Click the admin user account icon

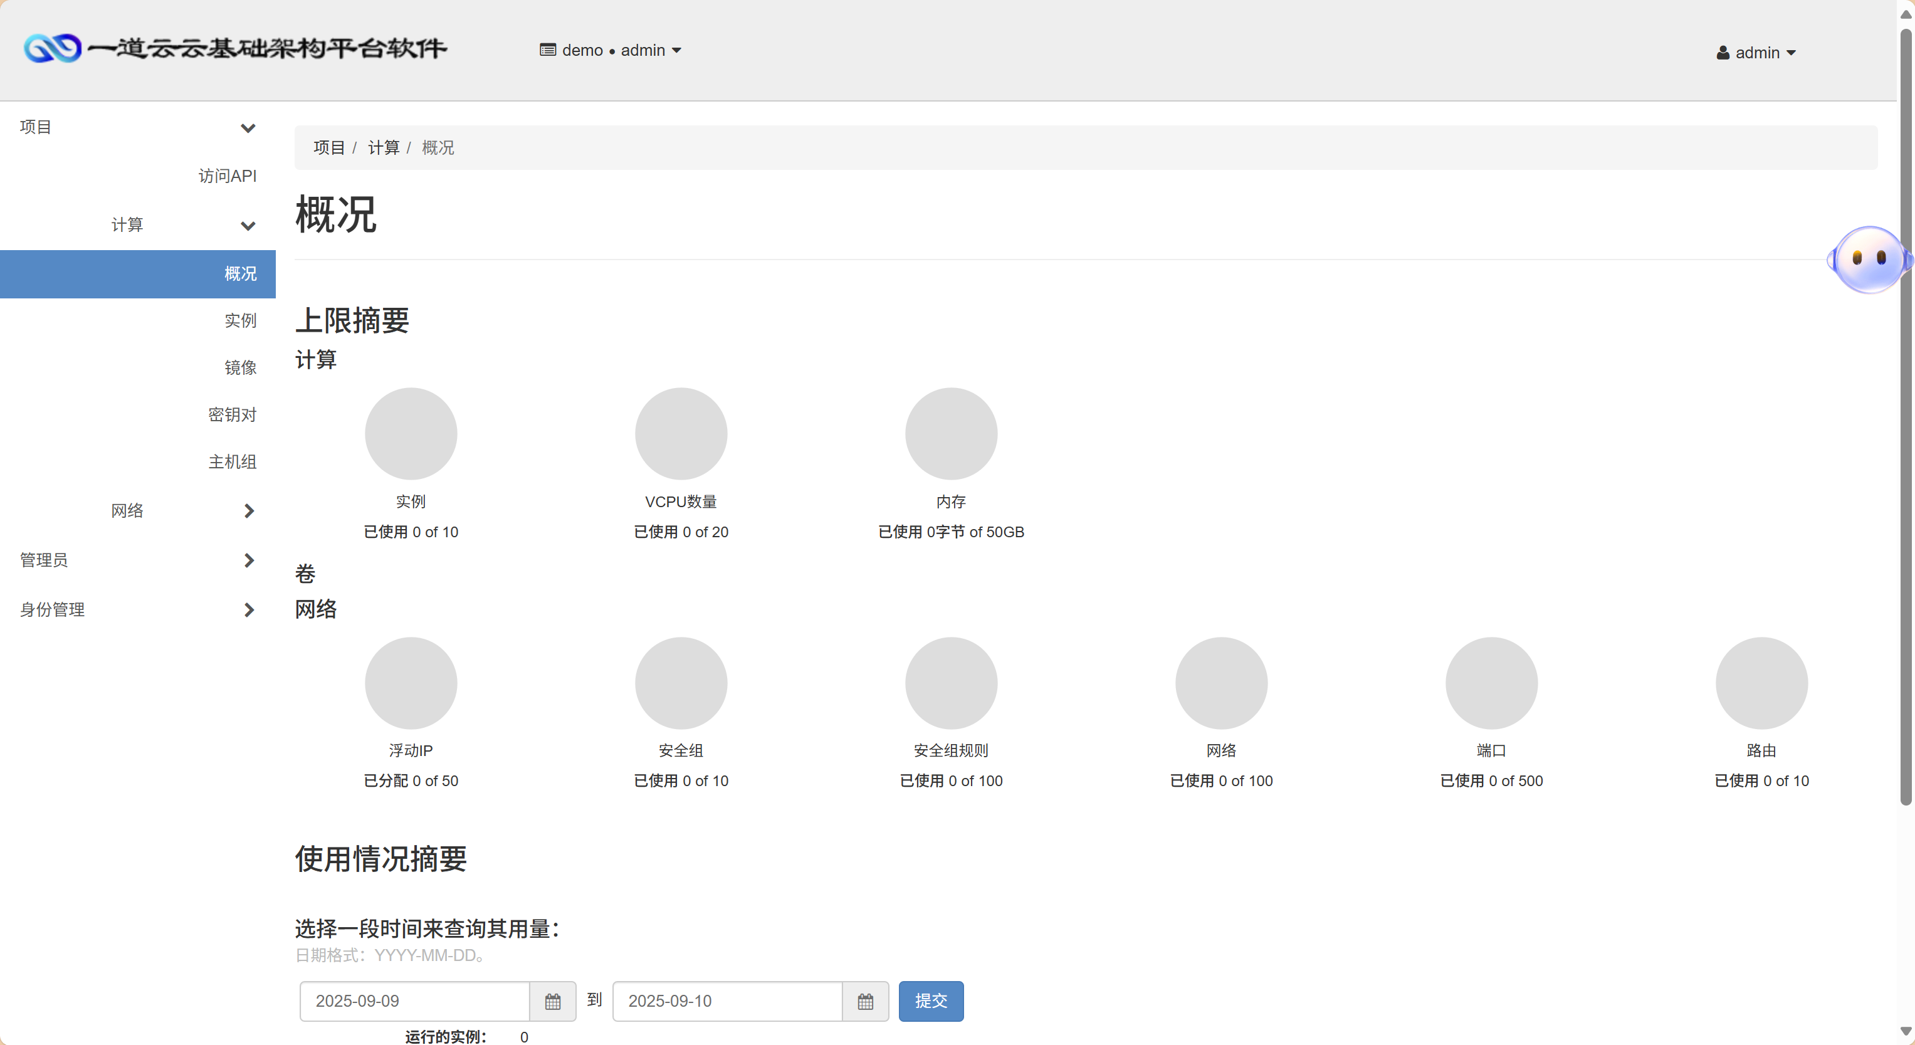[1723, 52]
